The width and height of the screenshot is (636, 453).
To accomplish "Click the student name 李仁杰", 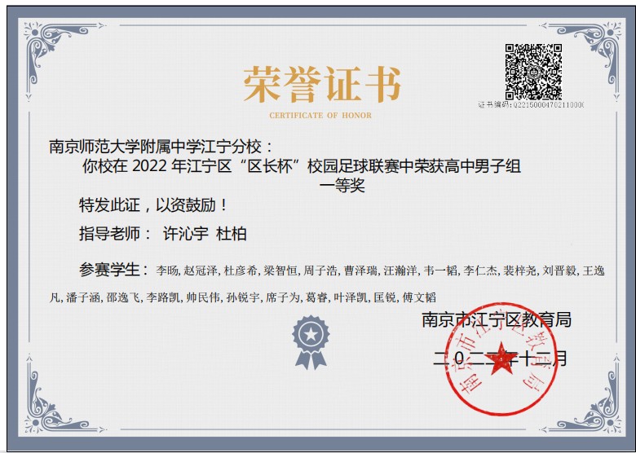I will click(479, 270).
